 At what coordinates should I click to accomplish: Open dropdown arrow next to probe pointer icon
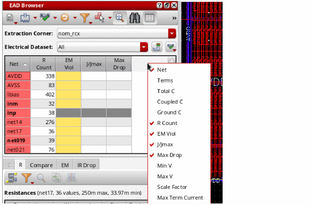(110, 18)
